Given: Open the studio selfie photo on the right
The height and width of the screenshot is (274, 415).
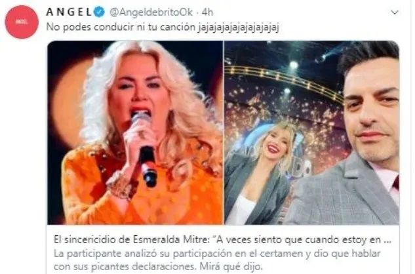Looking at the screenshot, I should 311,132.
